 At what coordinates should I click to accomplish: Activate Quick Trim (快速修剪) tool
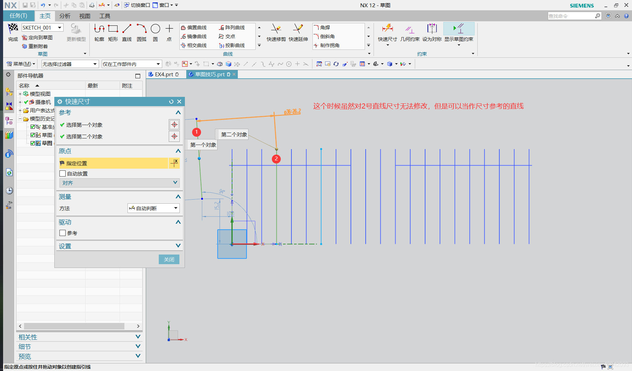[276, 33]
